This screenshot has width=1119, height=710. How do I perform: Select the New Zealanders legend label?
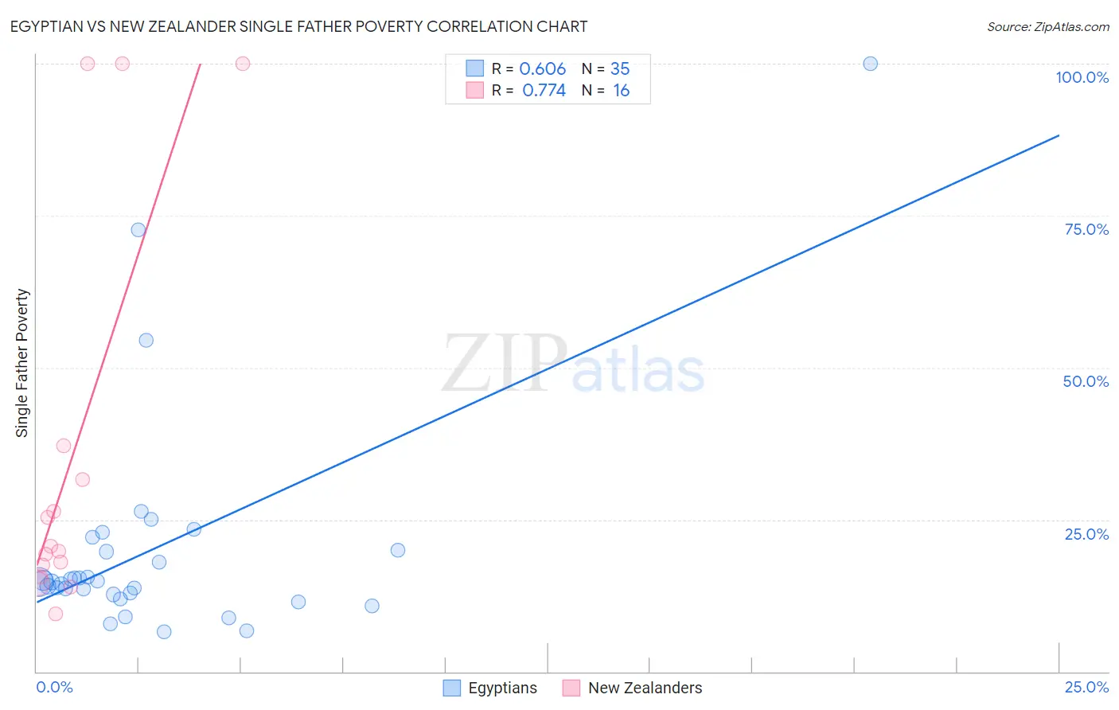[645, 688]
